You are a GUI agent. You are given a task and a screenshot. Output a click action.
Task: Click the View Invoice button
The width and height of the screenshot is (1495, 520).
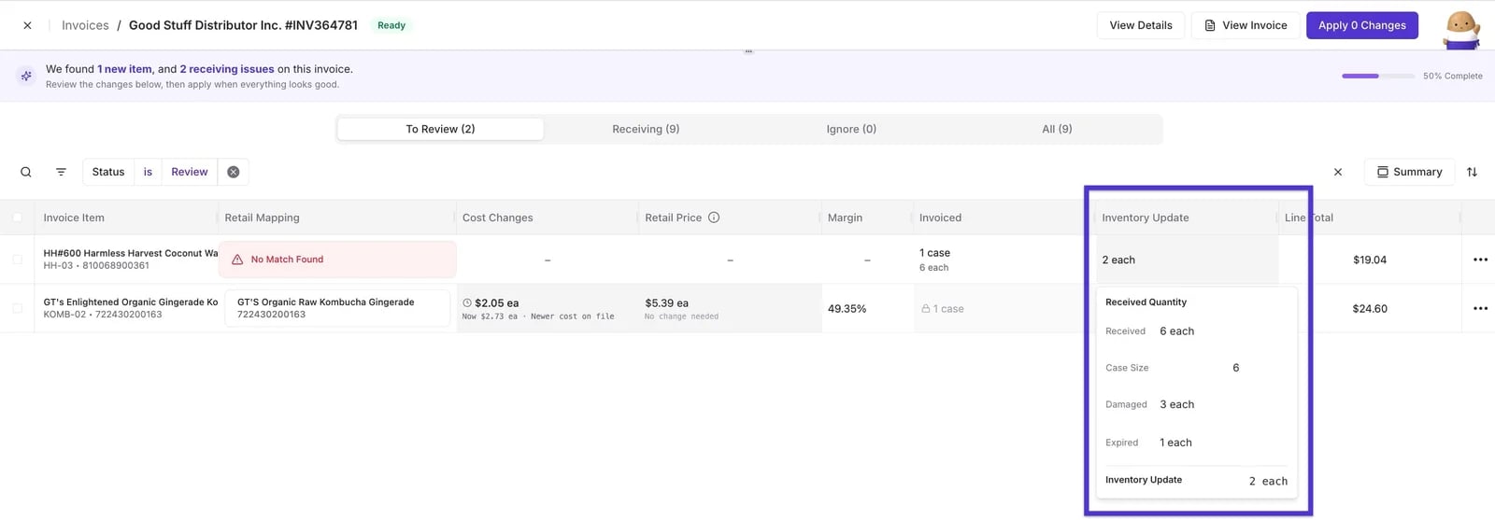point(1245,25)
